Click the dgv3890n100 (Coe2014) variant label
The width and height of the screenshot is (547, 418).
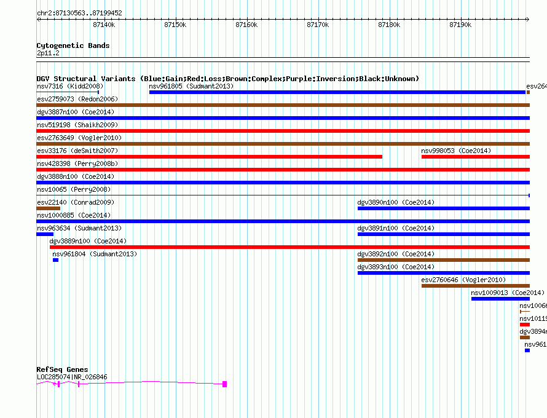click(x=396, y=202)
